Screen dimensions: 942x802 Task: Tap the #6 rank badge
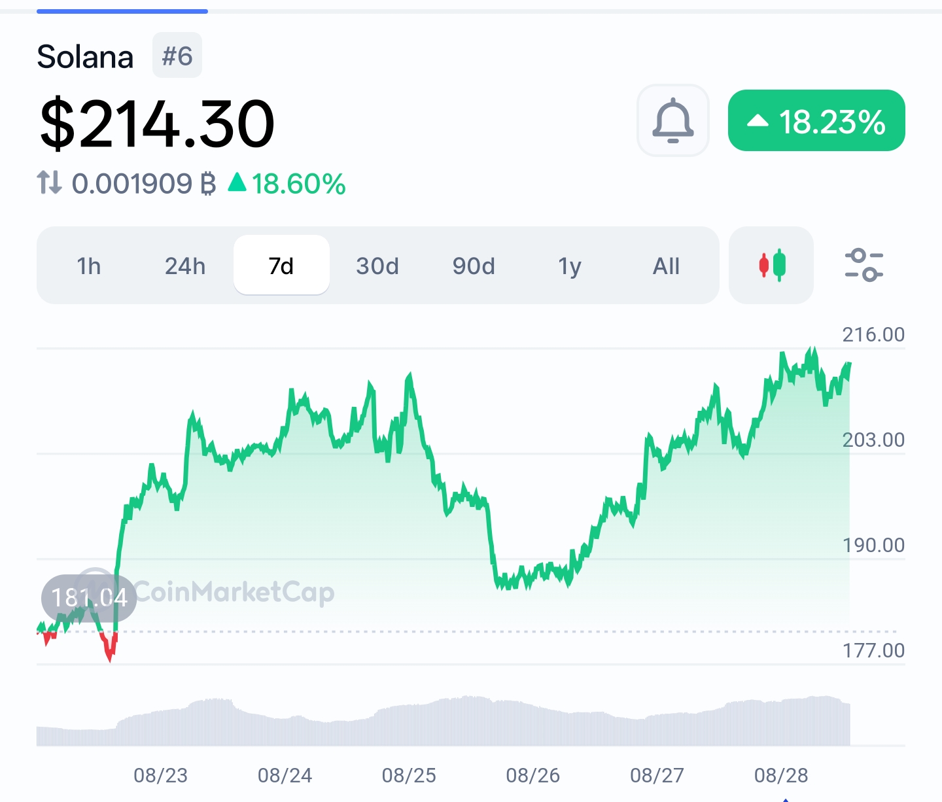[x=177, y=56]
